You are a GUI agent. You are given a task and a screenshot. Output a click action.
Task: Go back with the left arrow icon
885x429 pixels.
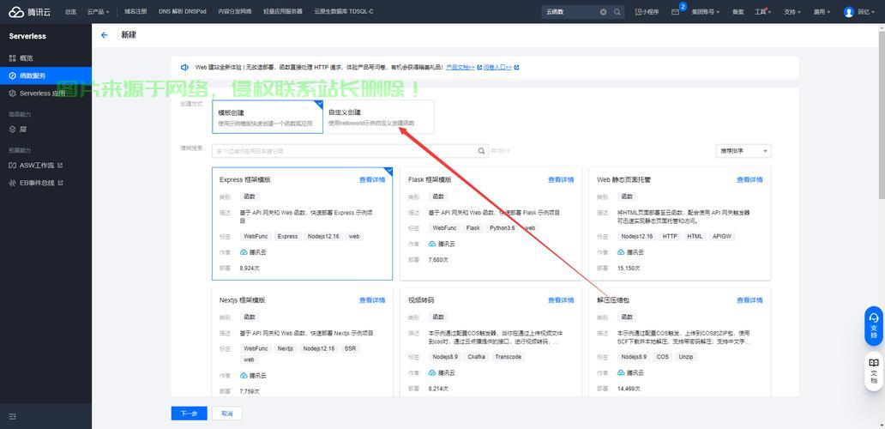[105, 35]
